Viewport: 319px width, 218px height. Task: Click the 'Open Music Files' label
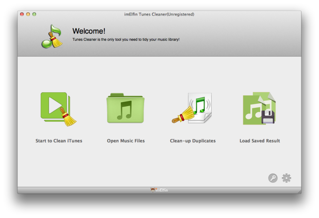(126, 141)
